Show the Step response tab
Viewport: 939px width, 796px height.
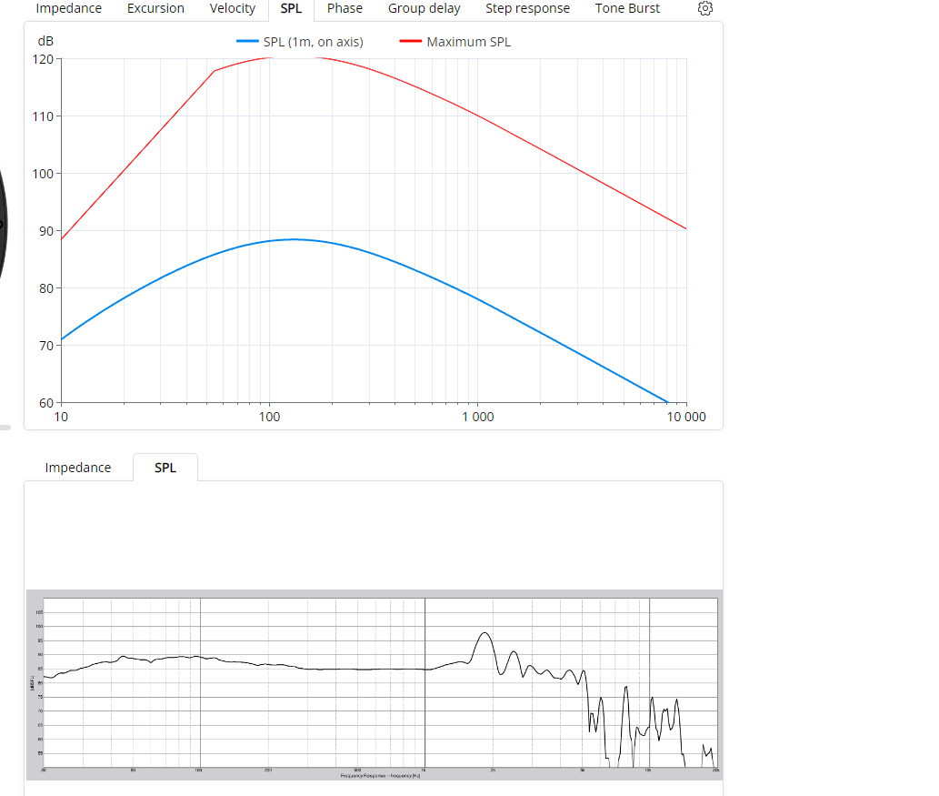point(527,8)
